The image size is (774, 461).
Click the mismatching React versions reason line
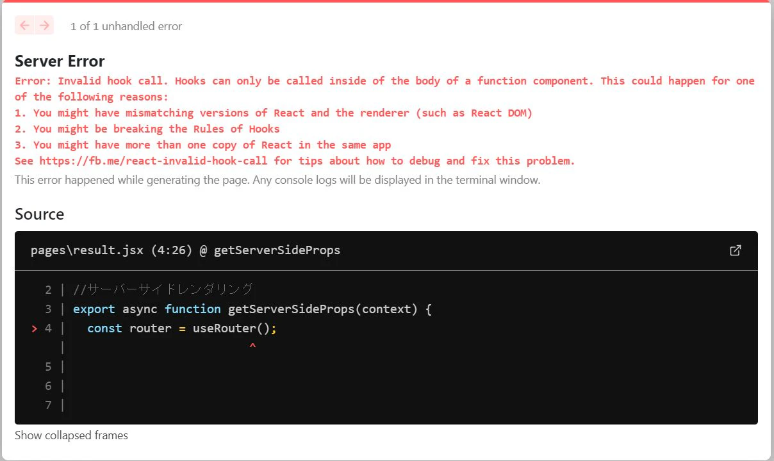point(274,113)
